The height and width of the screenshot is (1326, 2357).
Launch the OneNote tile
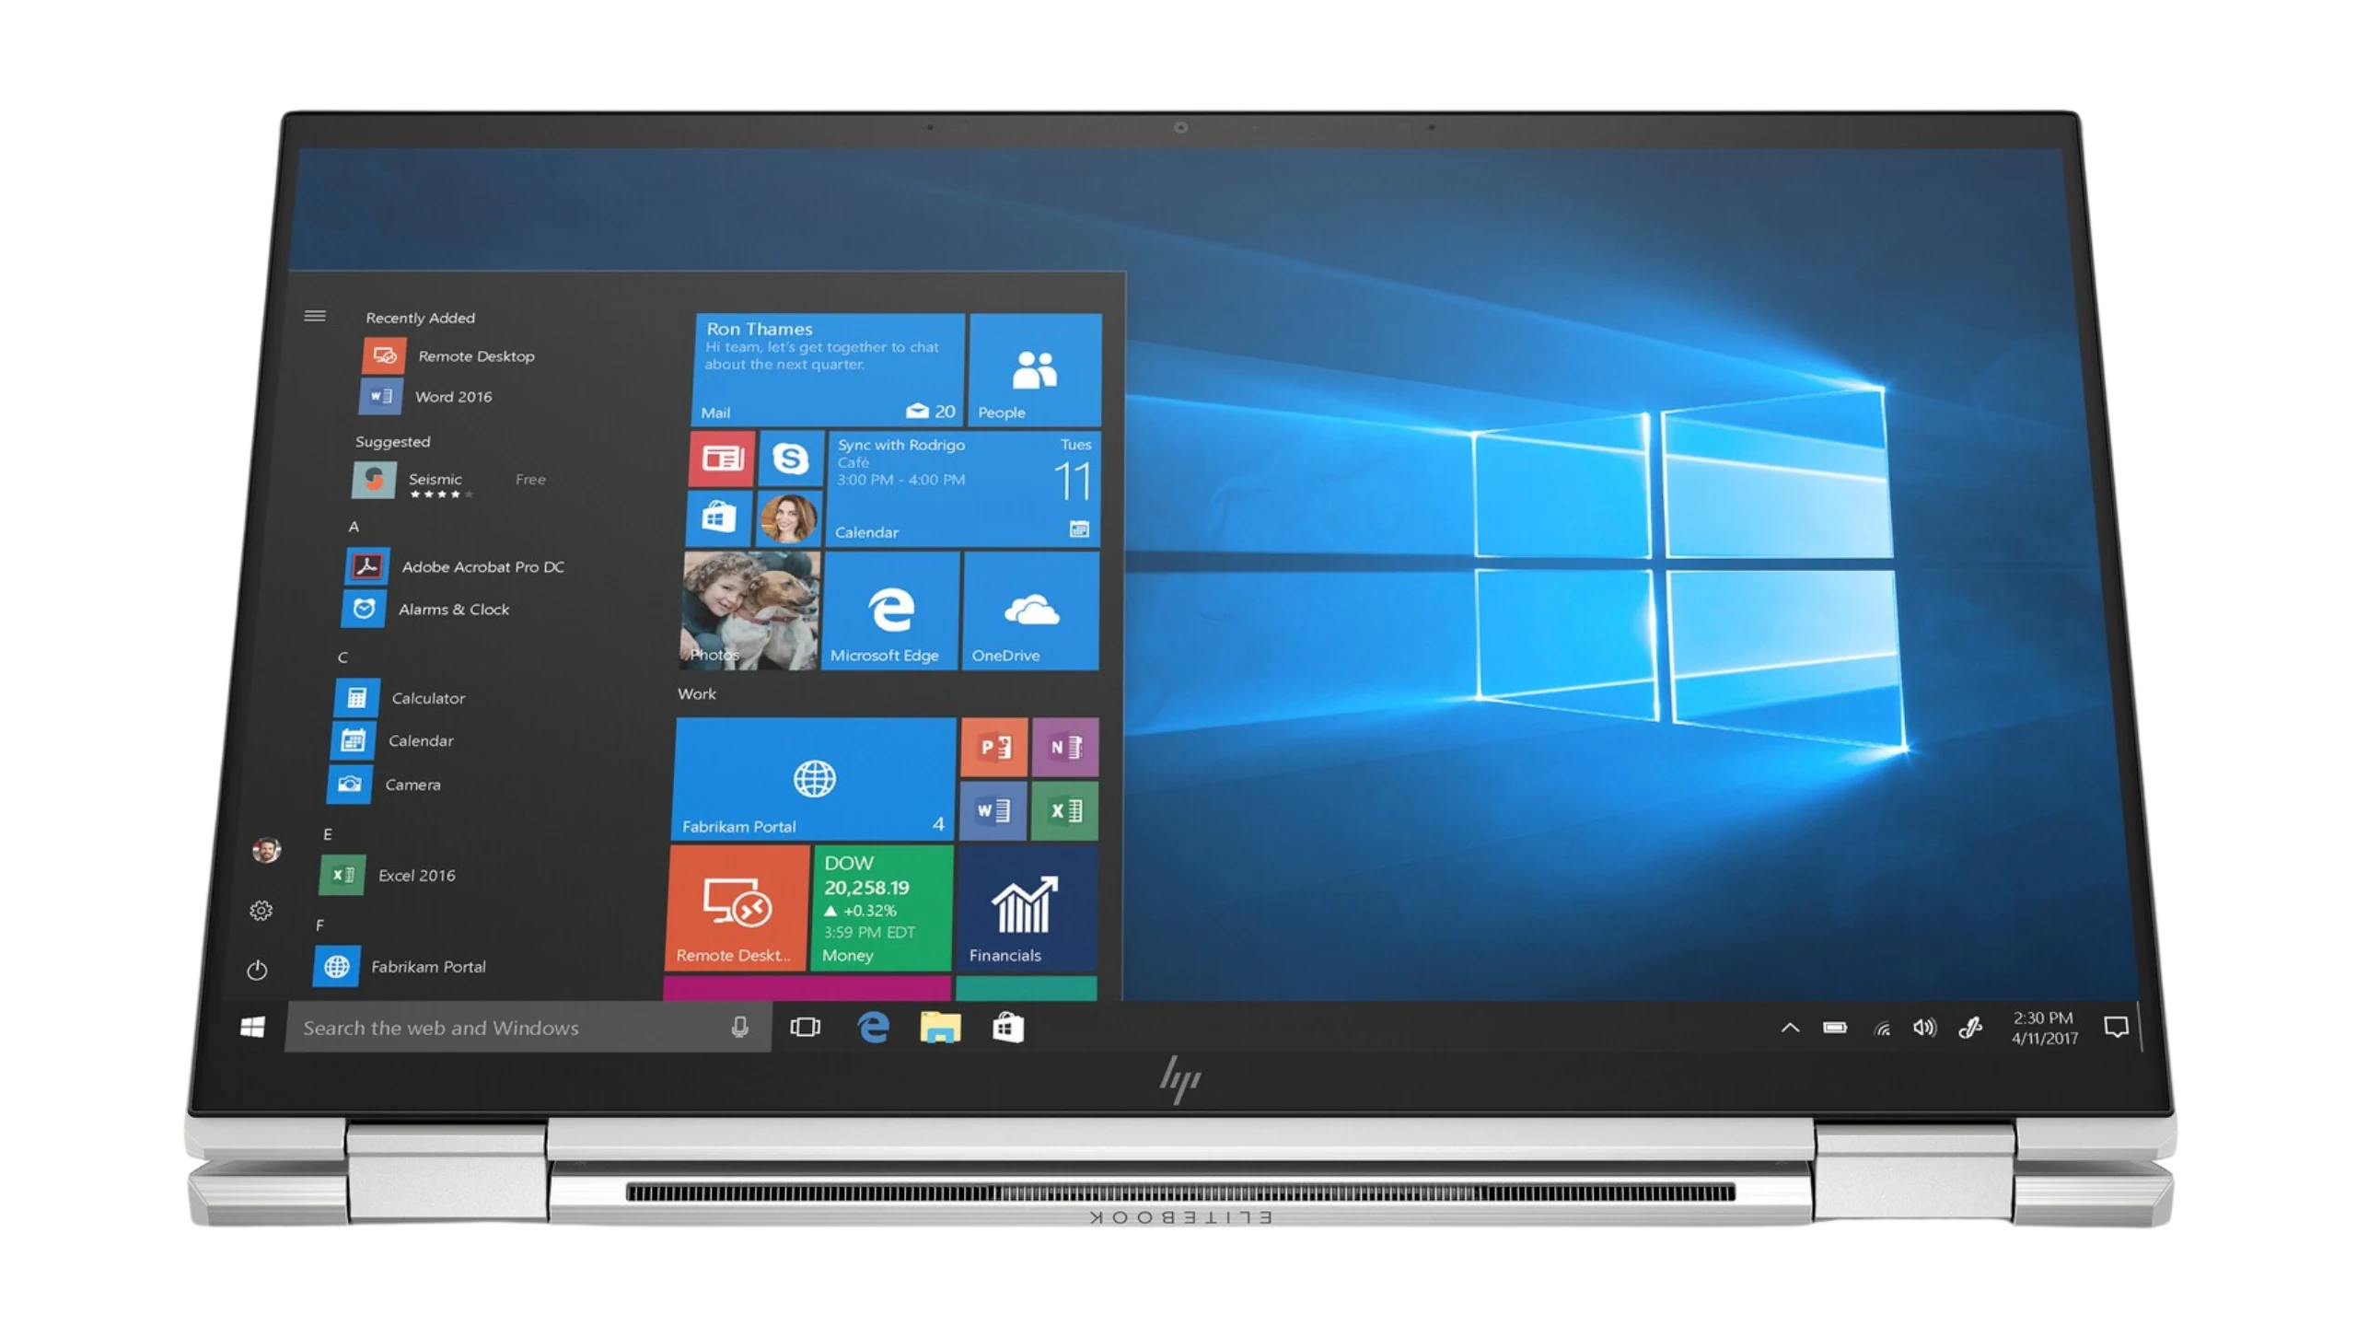pos(1065,747)
